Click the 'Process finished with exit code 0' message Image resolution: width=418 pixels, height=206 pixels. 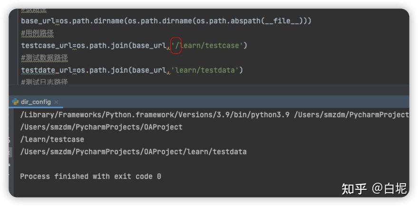90,176
